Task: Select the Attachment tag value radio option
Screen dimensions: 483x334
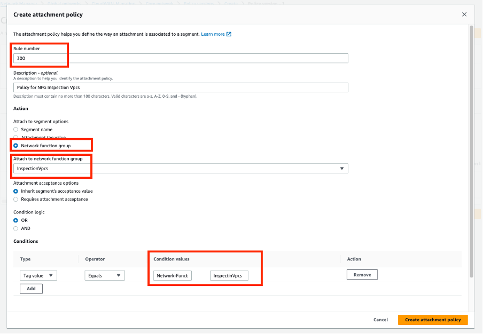Action: (15, 138)
